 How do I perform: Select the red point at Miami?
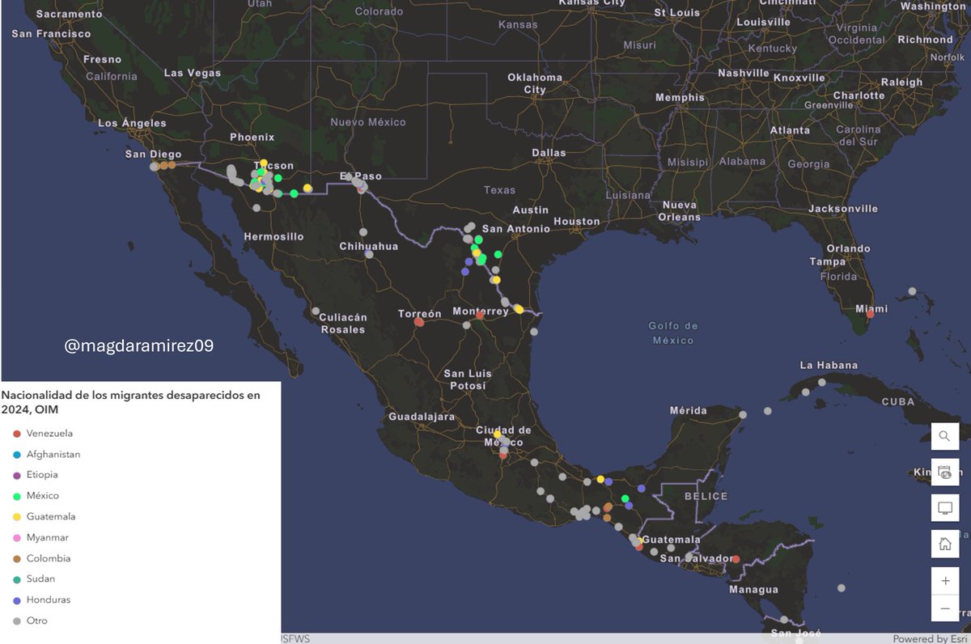tap(870, 314)
